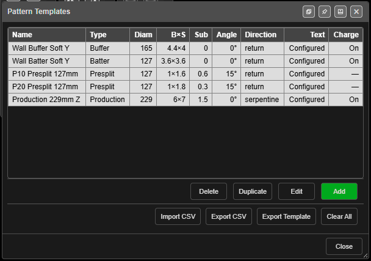Click the Charge On value for Wall Buffer Soft Y
The height and width of the screenshot is (261, 371).
tap(346, 48)
